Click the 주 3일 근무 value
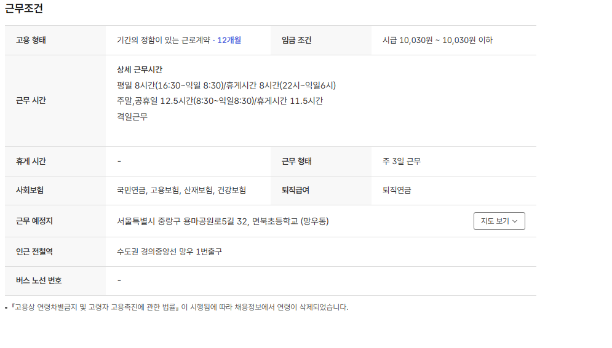 tap(402, 162)
